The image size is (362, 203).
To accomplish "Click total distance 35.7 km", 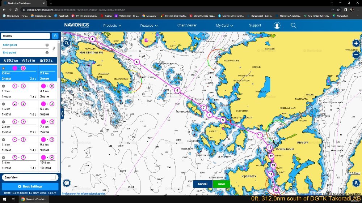I will click(x=11, y=61).
